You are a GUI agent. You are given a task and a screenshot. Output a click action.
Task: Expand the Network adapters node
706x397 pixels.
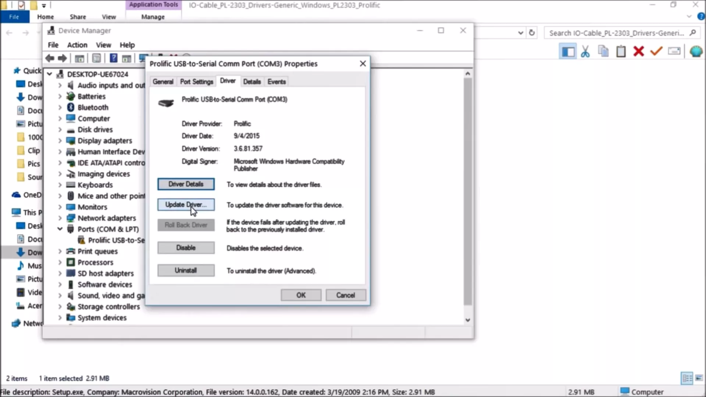pos(60,218)
